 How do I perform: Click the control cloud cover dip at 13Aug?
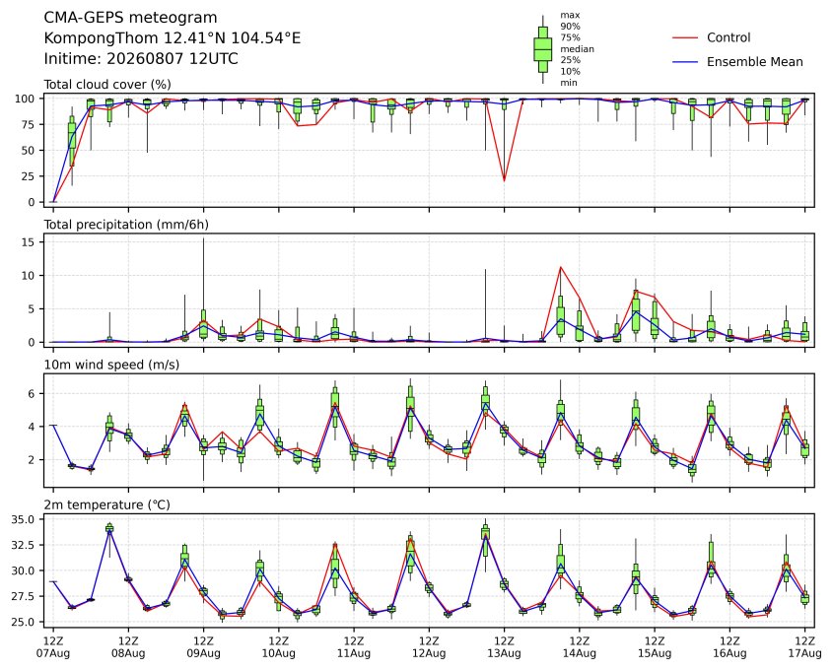[x=504, y=181]
